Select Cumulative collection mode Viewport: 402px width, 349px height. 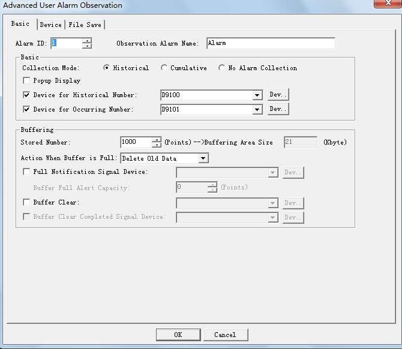pos(164,68)
